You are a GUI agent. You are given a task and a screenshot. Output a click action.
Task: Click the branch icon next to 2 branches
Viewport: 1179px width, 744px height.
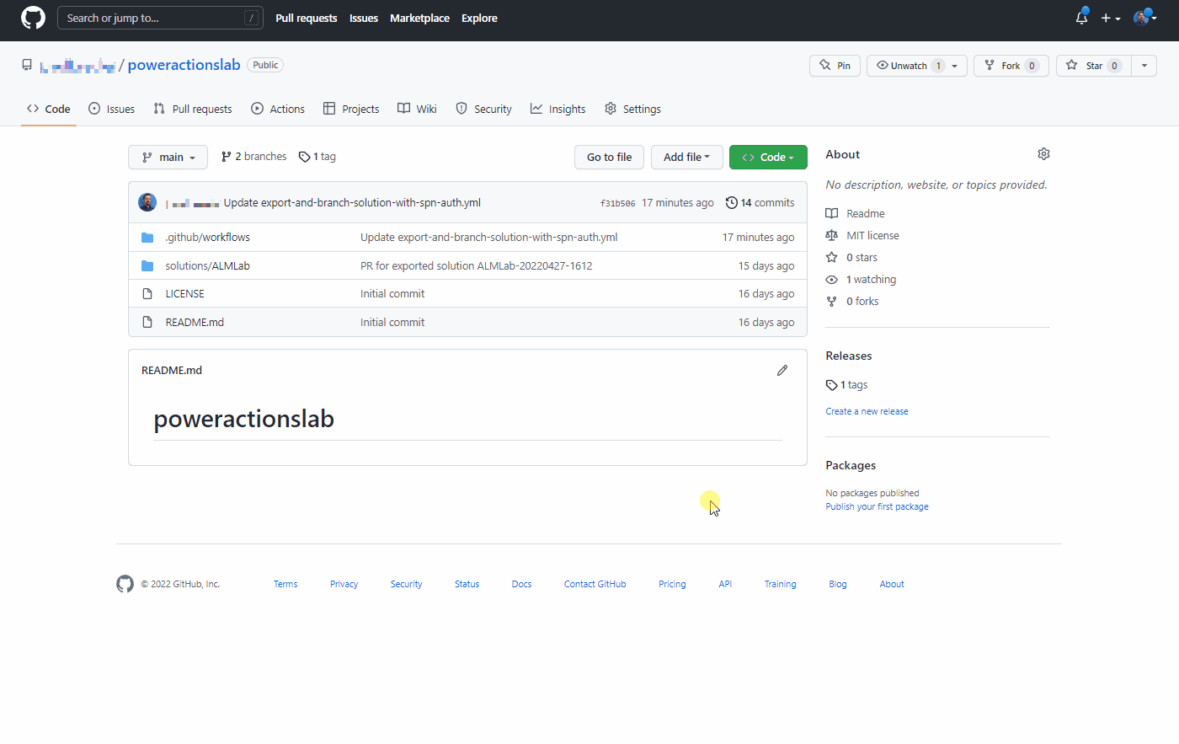(226, 156)
